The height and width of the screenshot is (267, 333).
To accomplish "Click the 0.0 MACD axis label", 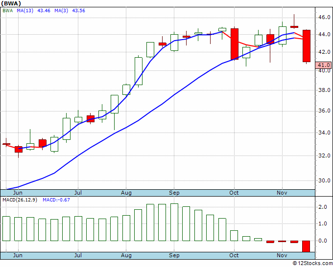I will pyautogui.click(x=323, y=241).
